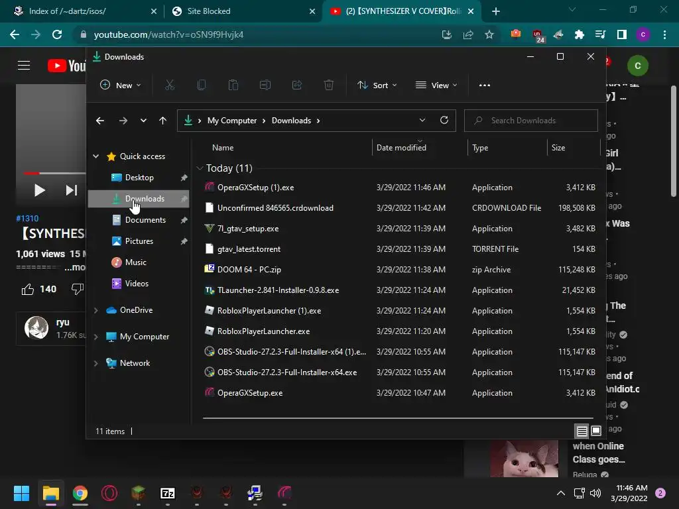
Task: Click the YouTube video progress bar
Action: pyautogui.click(x=55, y=173)
